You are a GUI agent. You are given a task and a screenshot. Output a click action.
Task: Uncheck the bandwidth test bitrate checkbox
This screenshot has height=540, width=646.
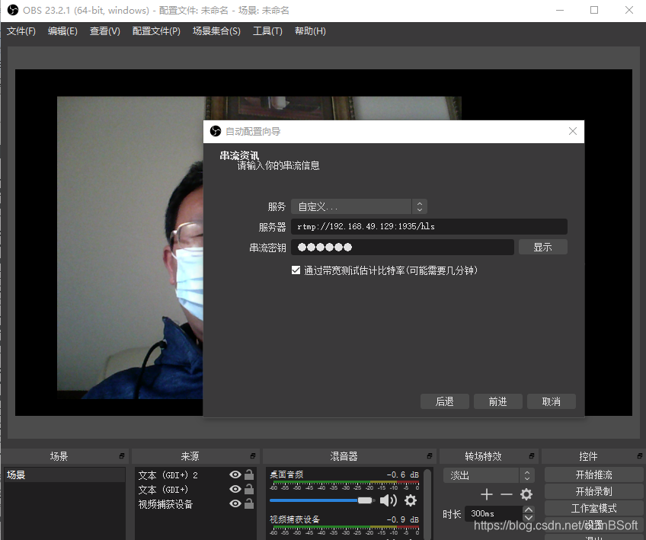click(x=296, y=269)
